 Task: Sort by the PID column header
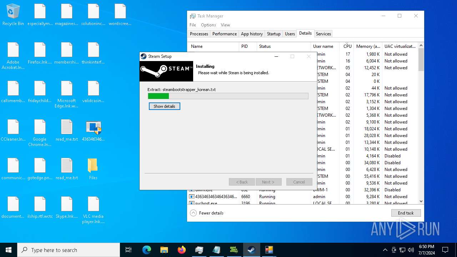248,46
